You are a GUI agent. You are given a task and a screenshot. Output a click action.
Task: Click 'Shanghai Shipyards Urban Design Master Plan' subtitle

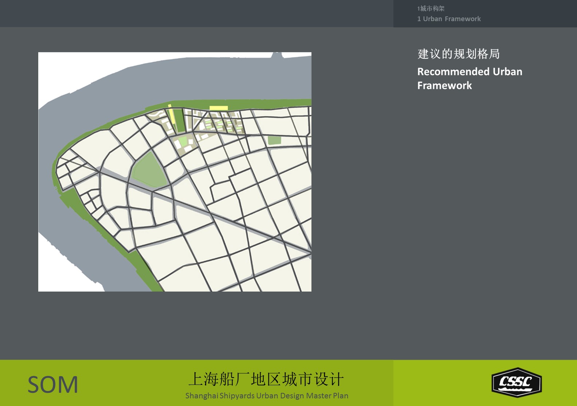point(267,395)
